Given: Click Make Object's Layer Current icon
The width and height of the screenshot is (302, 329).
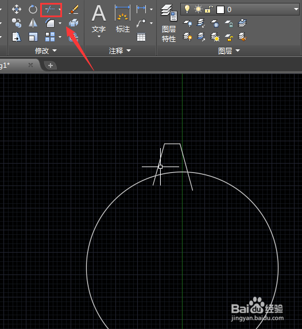Looking at the screenshot, I should (x=242, y=23).
